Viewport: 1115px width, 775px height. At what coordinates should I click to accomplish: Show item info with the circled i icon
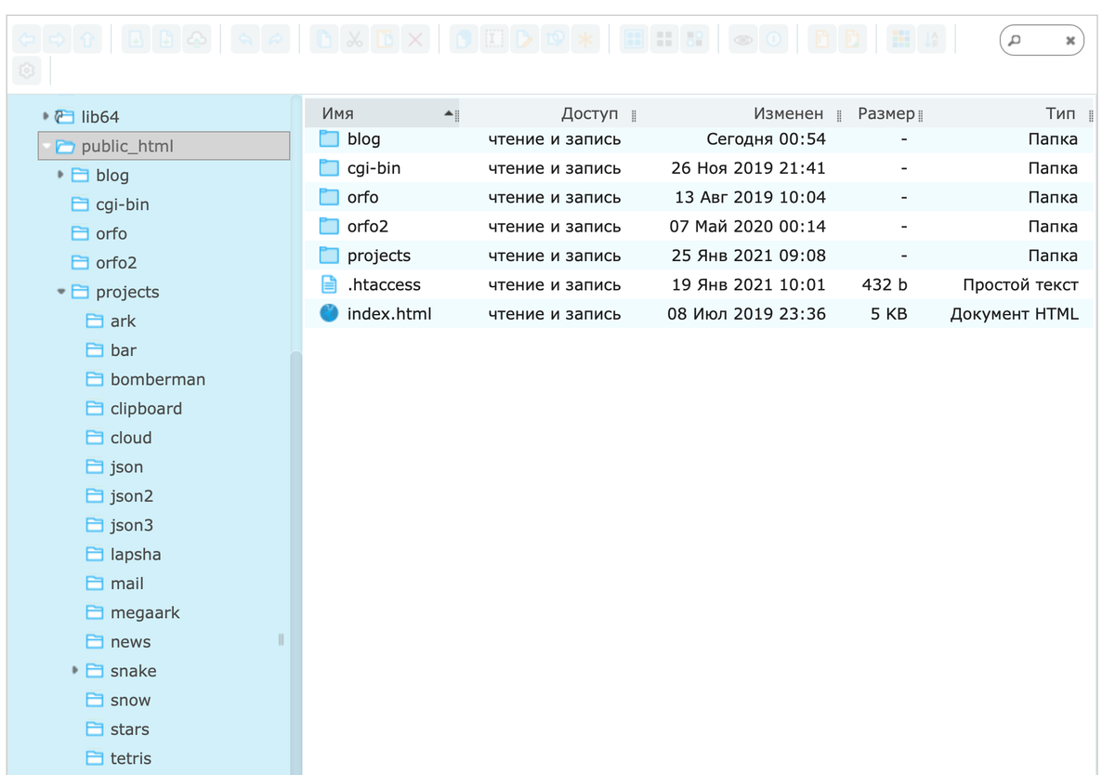click(x=773, y=40)
